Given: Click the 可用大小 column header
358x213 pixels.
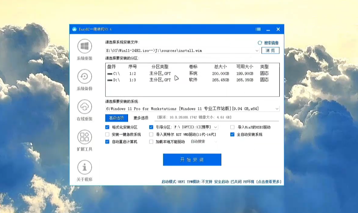Looking at the screenshot, I should point(244,67).
